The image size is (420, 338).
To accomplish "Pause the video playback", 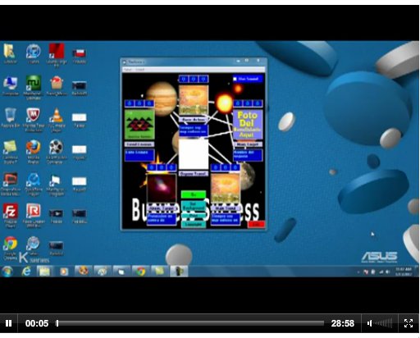I will click(x=8, y=323).
